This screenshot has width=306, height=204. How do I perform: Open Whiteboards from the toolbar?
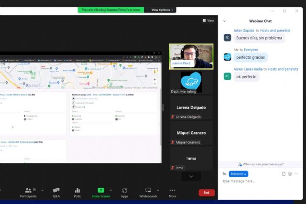(148, 192)
